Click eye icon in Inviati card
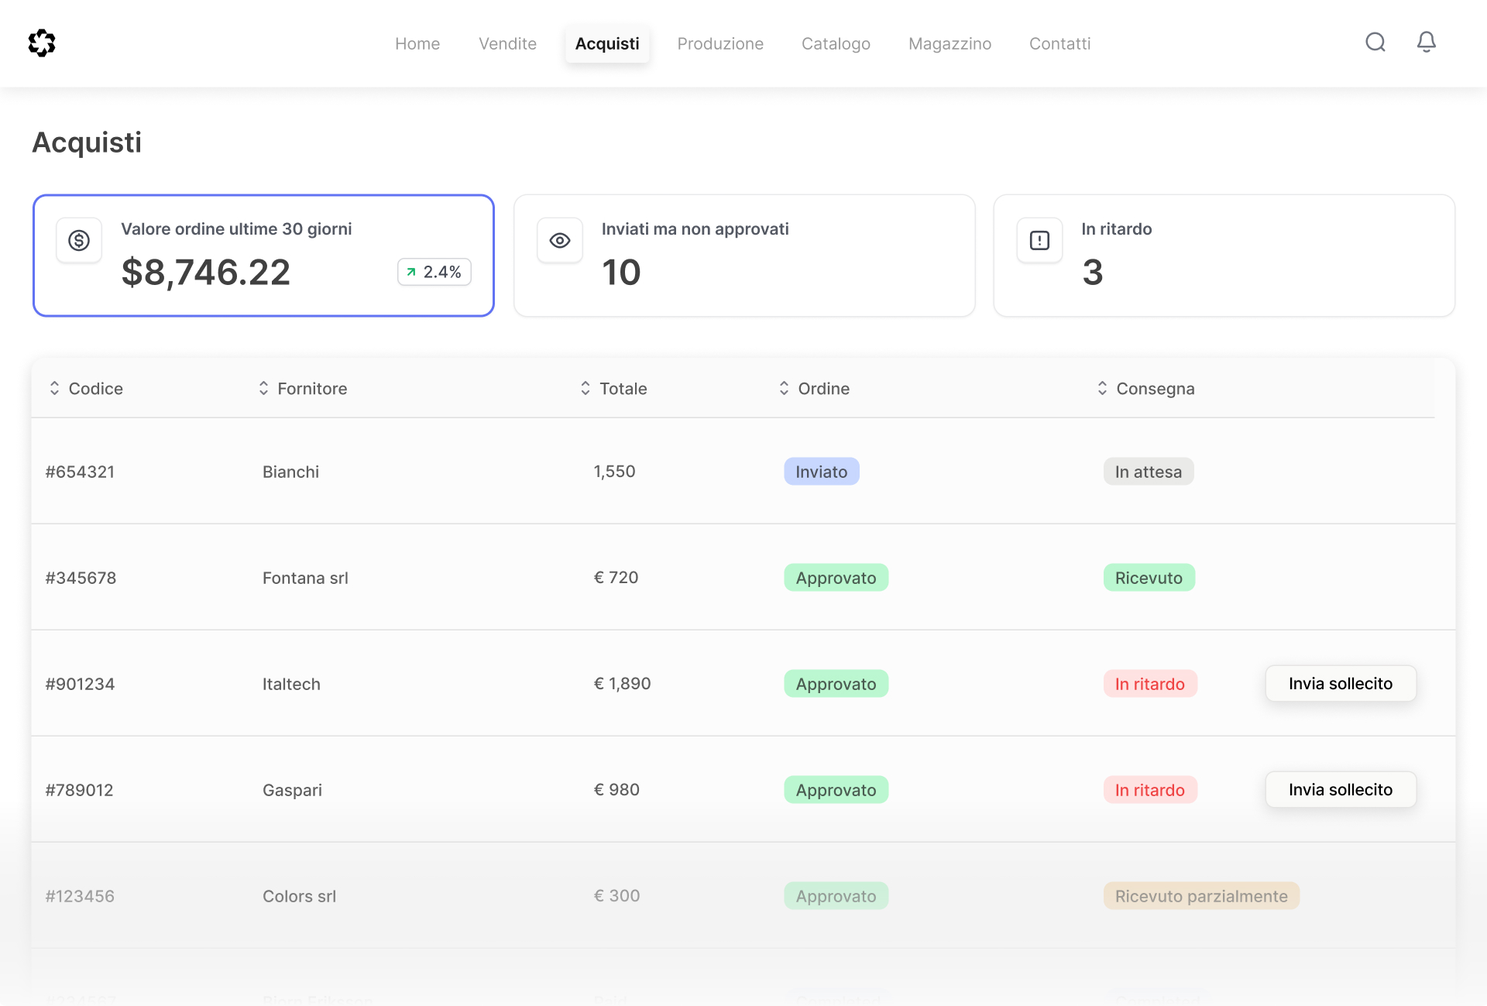The image size is (1487, 1006). (x=559, y=241)
